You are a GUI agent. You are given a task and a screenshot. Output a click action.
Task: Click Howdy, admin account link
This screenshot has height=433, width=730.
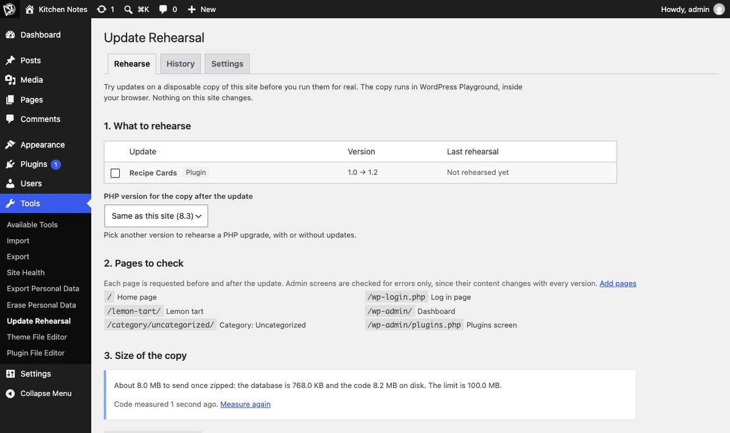pos(685,9)
